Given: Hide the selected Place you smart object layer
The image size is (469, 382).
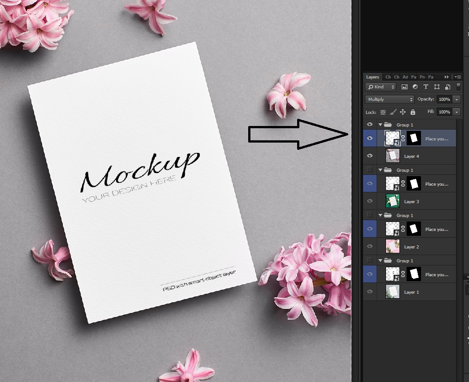Looking at the screenshot, I should click(370, 138).
